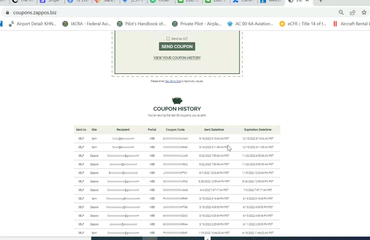Toggle the Send as CLT checkbox

tap(168, 39)
